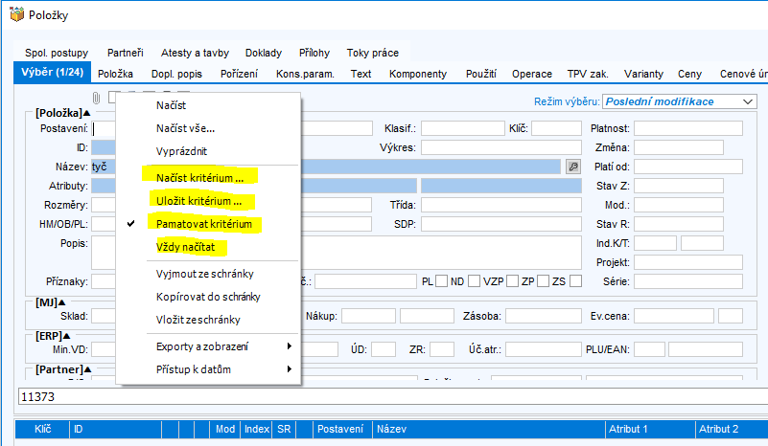This screenshot has width=768, height=446.
Task: Enable the ND checkbox
Action: pyautogui.click(x=474, y=281)
